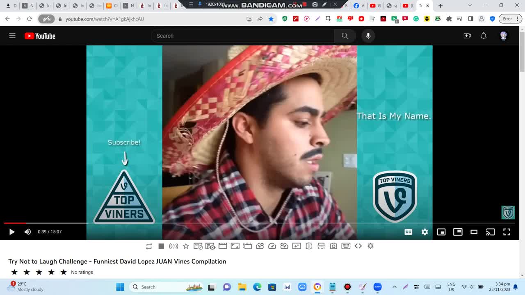Expand the tab search dropdown
Image resolution: width=525 pixels, height=295 pixels.
(x=470, y=6)
